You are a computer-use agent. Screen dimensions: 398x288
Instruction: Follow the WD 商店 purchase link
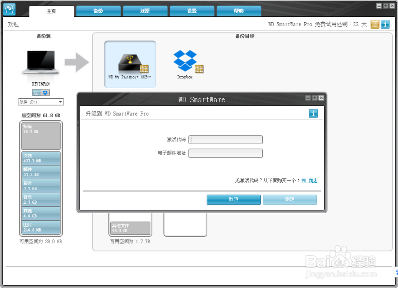[x=310, y=180]
